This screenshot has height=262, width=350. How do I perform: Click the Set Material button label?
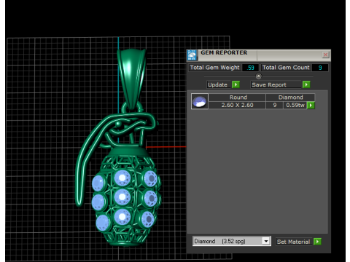293,242
